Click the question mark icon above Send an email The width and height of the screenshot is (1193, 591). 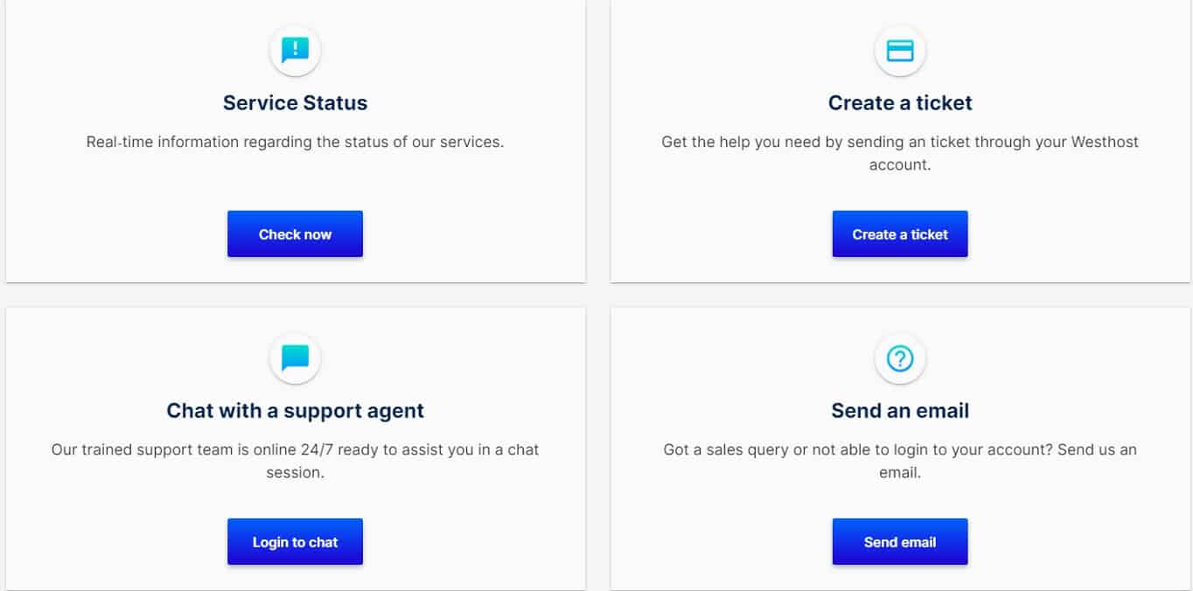click(900, 358)
